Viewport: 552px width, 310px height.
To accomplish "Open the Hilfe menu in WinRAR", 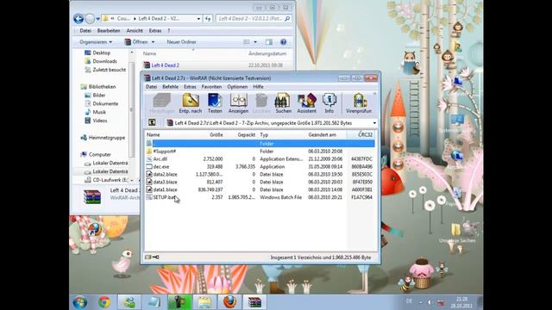I will (x=258, y=87).
